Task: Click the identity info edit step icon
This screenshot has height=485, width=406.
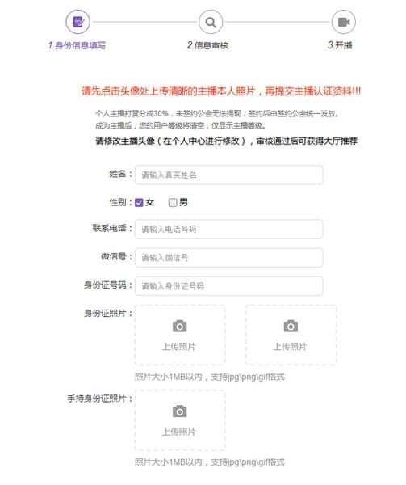Action: (77, 22)
